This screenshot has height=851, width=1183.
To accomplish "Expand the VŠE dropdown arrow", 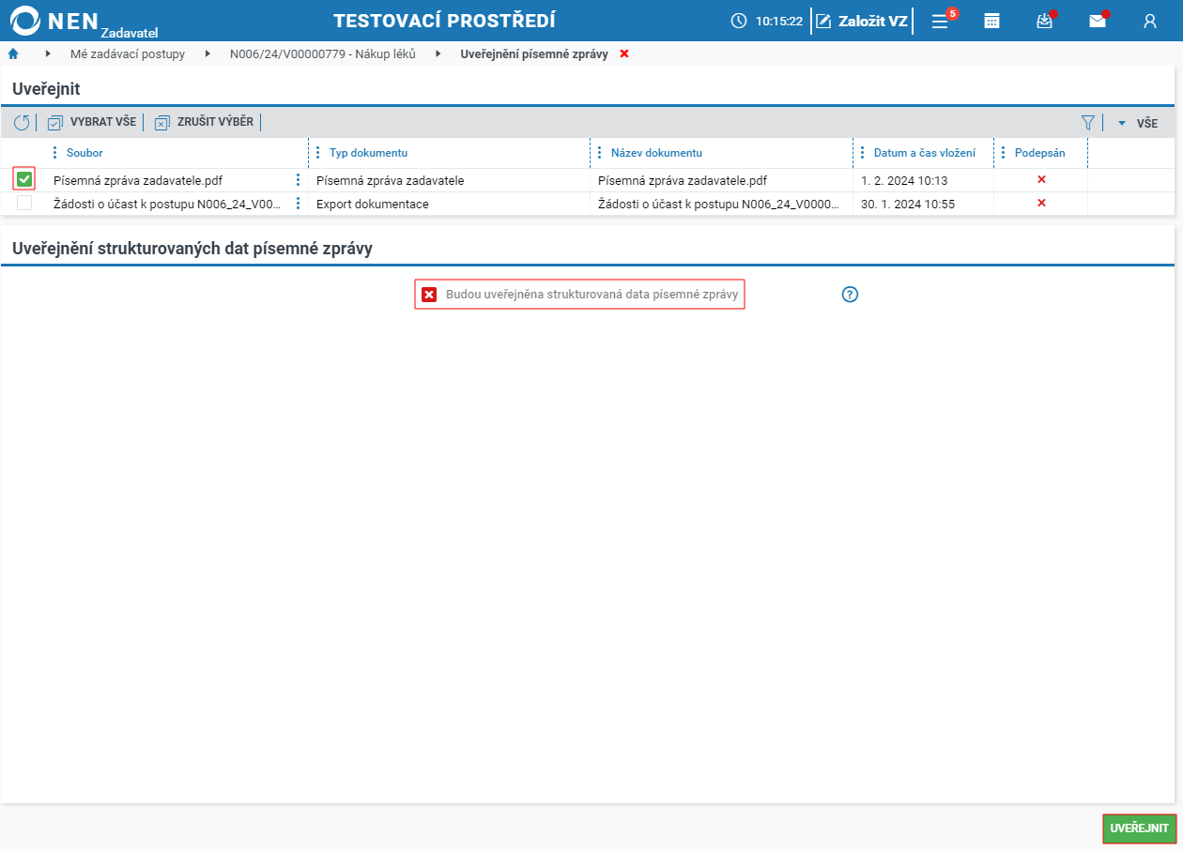I will click(x=1121, y=123).
